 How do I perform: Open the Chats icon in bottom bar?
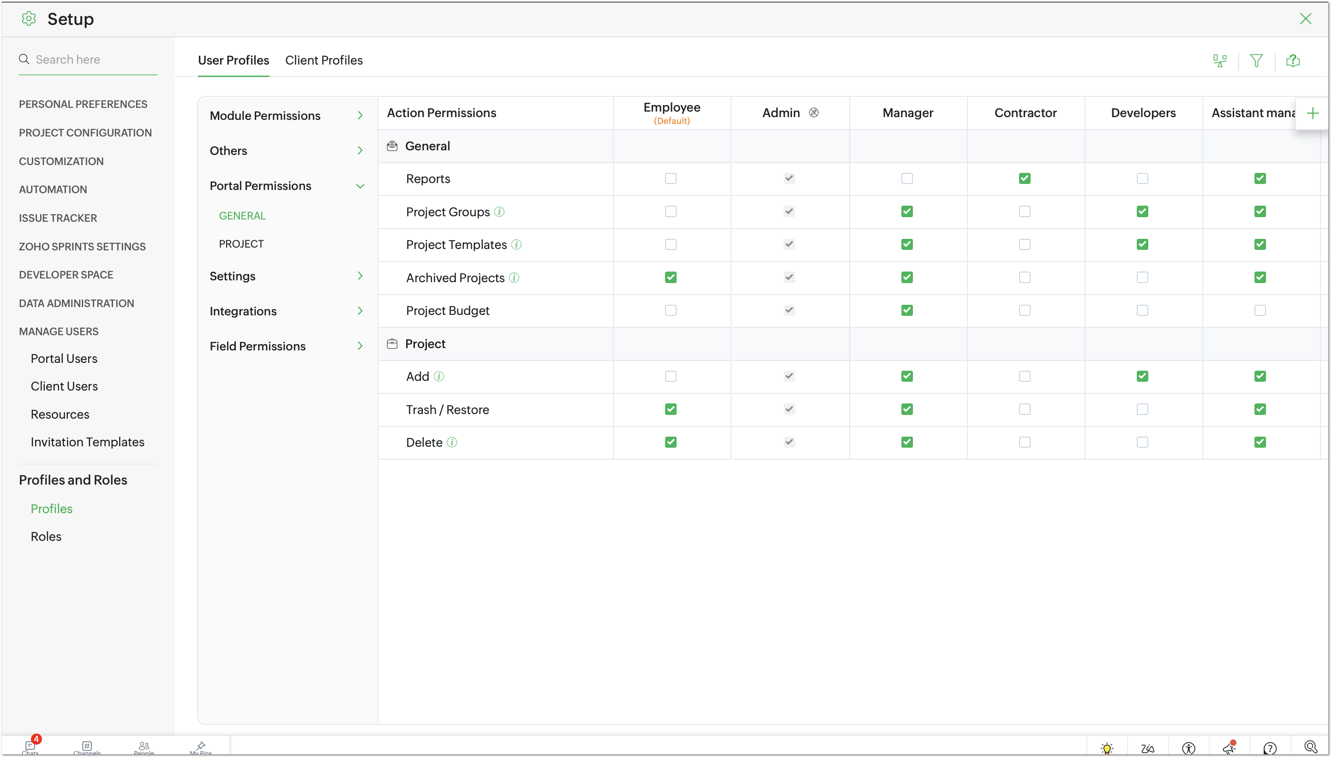30,746
